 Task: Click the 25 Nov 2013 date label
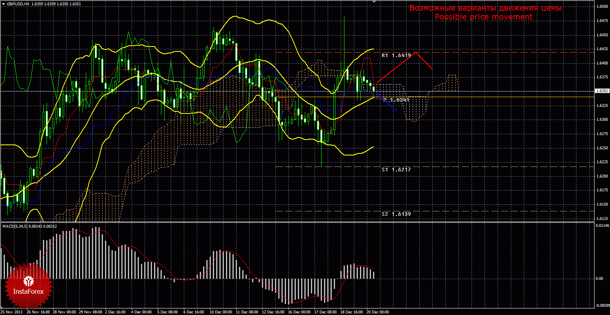[11, 312]
